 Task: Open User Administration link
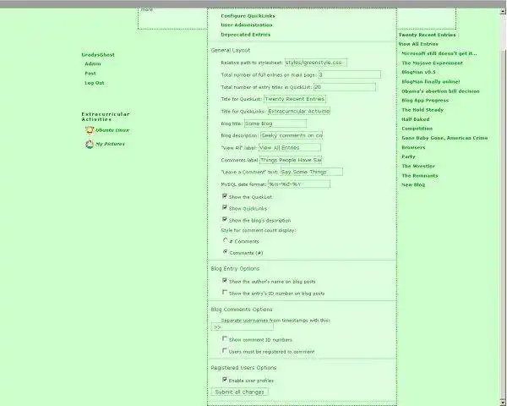247,25
